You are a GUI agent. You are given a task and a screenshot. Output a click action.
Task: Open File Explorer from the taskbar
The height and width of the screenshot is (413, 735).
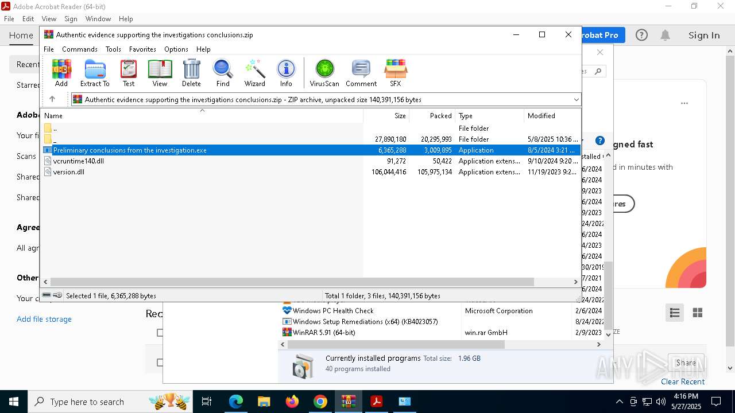pyautogui.click(x=264, y=402)
